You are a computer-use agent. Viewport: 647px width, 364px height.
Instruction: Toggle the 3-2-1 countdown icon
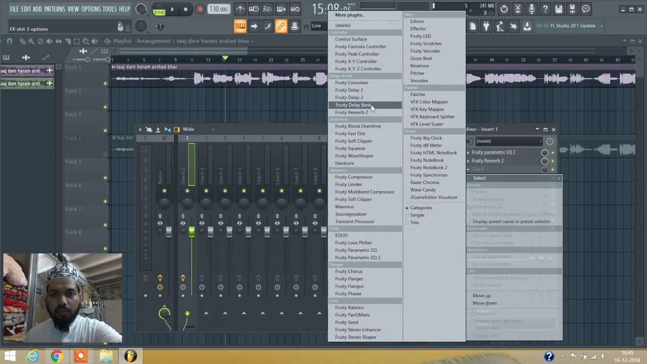tap(267, 9)
